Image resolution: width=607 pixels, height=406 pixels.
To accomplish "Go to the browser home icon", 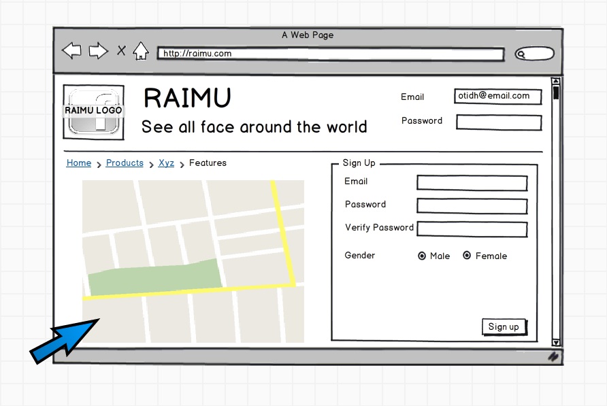I will coord(141,51).
